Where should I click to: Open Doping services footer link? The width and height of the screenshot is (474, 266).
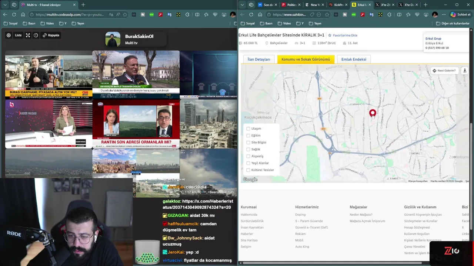[x=300, y=215]
